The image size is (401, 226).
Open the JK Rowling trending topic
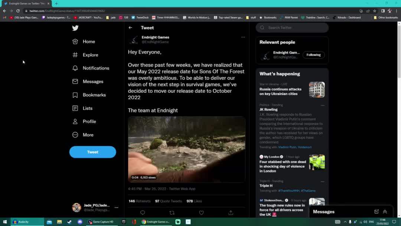pyautogui.click(x=268, y=110)
